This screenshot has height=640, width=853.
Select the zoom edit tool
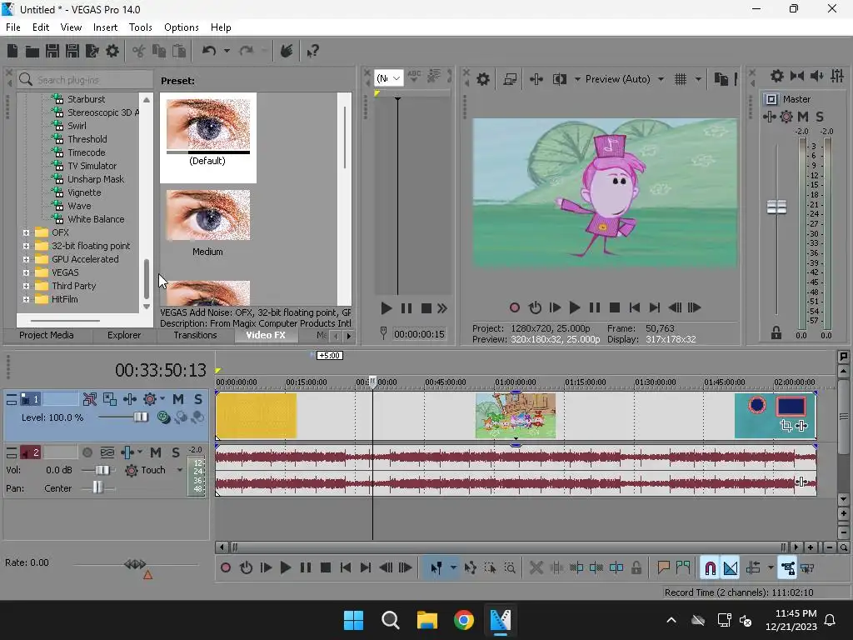tap(510, 568)
